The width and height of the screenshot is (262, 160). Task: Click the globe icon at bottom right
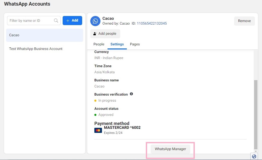254,156
